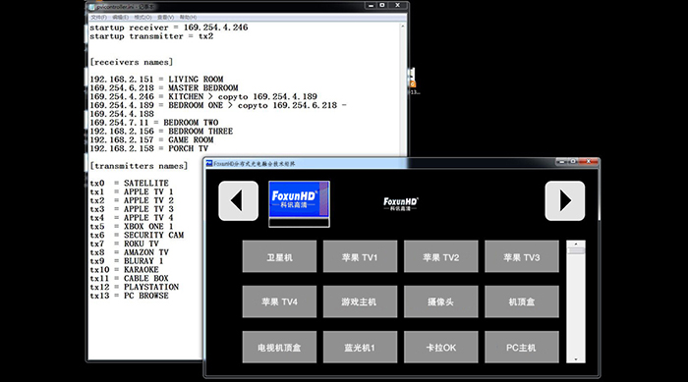Choose the PC主机 source button
The height and width of the screenshot is (382, 688).
coord(522,347)
